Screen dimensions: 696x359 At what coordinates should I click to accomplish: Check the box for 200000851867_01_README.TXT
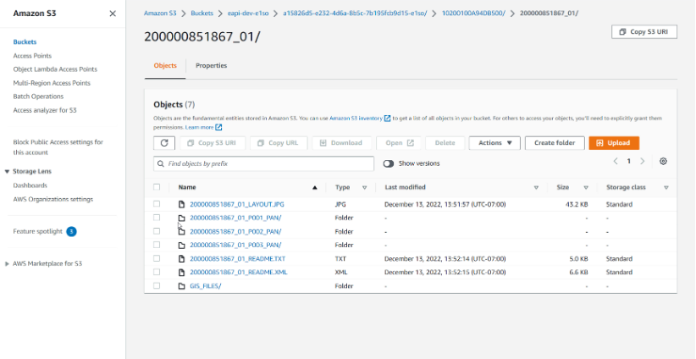pyautogui.click(x=157, y=258)
